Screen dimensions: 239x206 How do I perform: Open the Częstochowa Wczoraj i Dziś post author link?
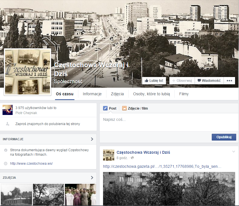143,152
